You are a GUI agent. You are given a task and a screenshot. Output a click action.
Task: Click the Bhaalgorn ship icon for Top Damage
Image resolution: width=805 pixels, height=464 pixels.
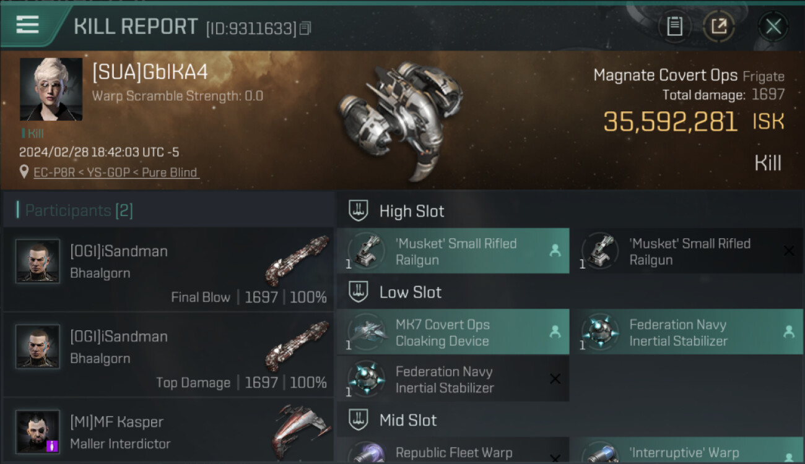(297, 346)
